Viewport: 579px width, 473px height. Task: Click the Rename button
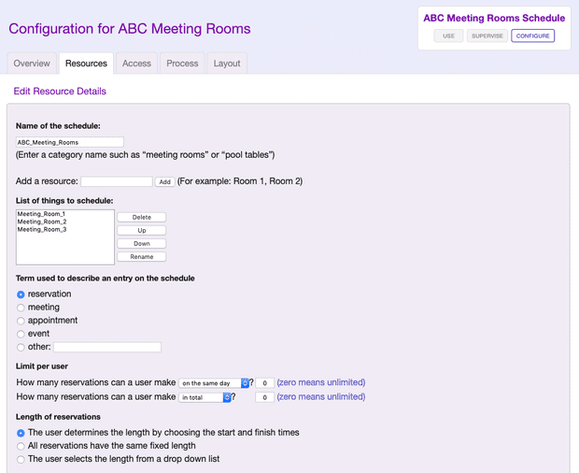point(142,257)
